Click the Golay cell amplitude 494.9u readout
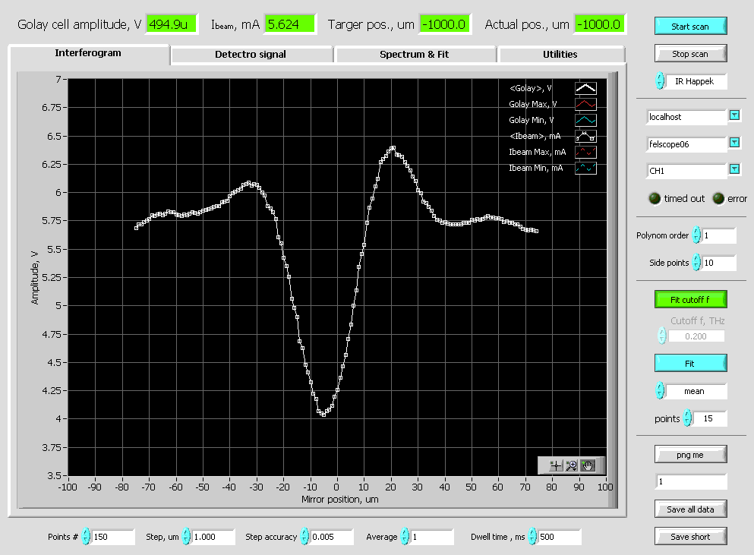The height and width of the screenshot is (555, 754). 172,24
